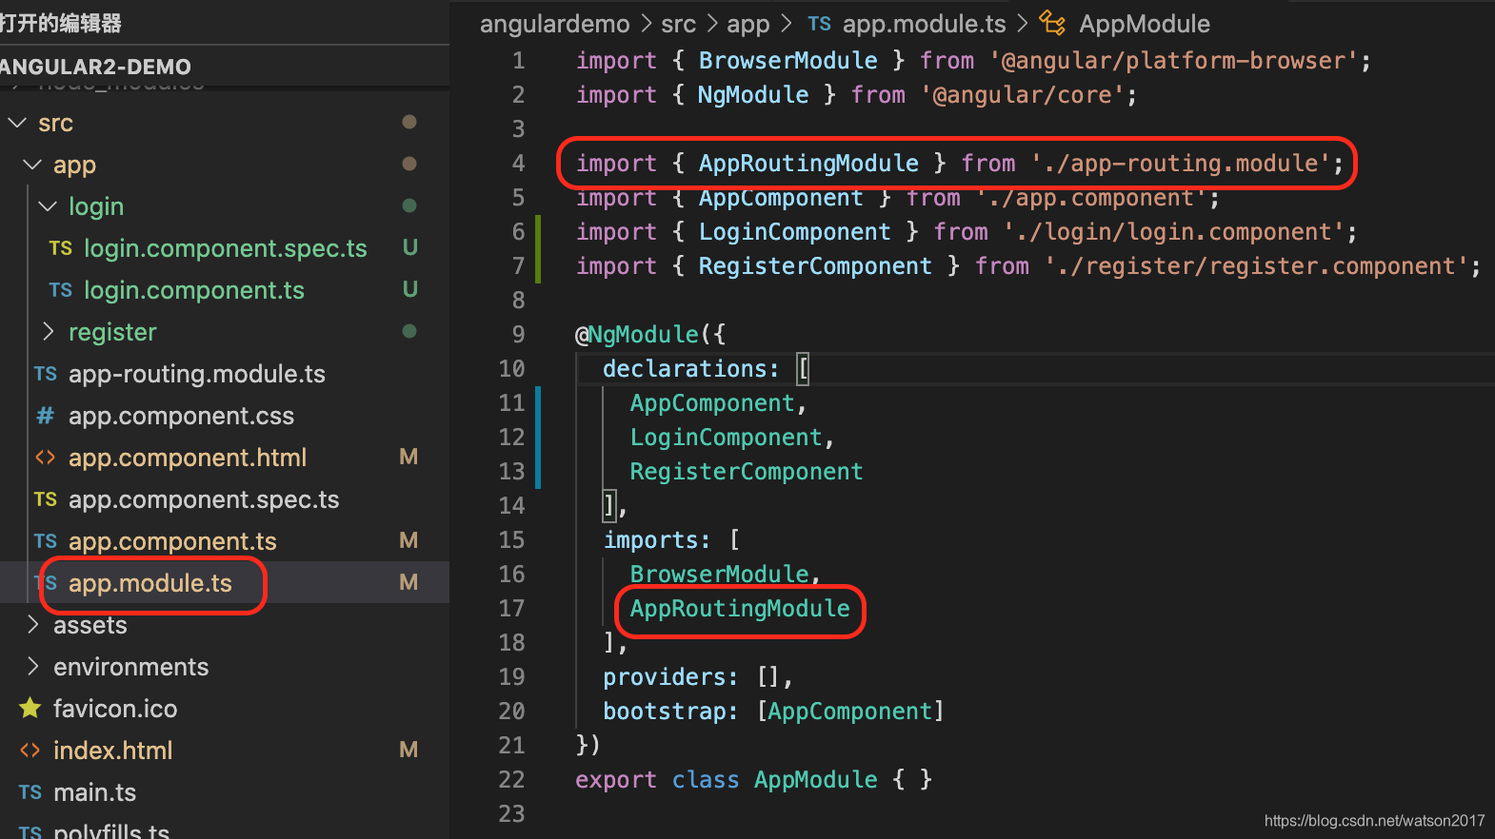This screenshot has height=839, width=1495.
Task: Click U status badge of login.component.ts
Action: tap(410, 289)
